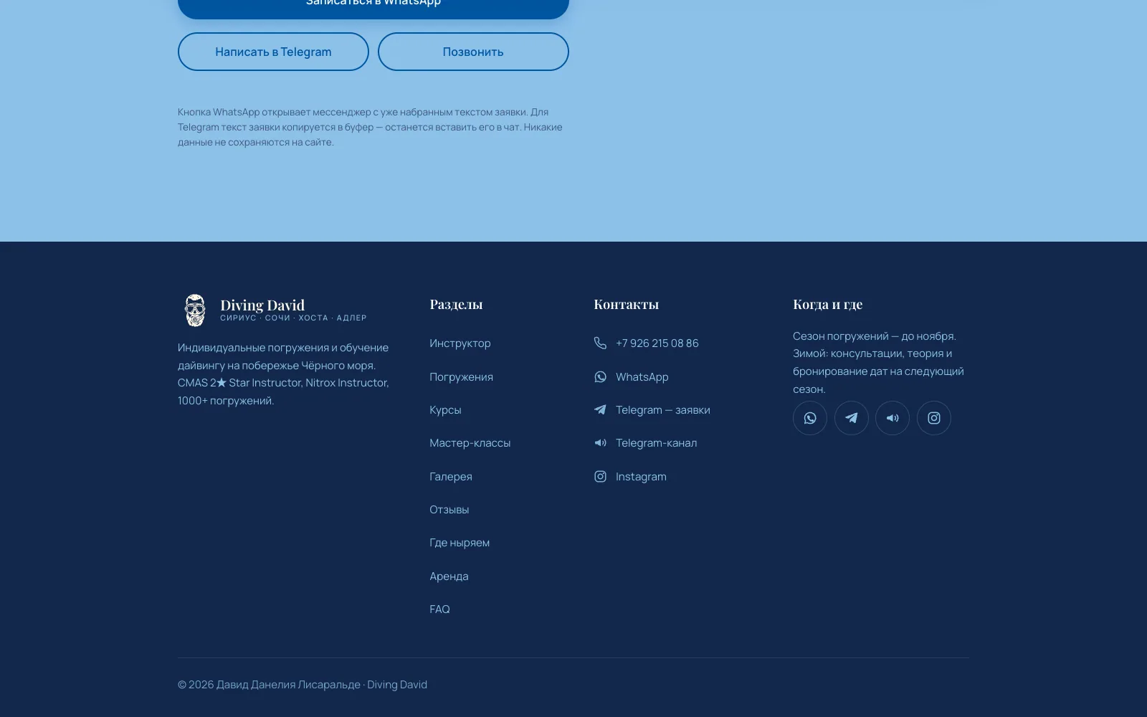Click the Сезон погружений — до ноября paragraph
This screenshot has height=717, width=1147.
[879, 362]
